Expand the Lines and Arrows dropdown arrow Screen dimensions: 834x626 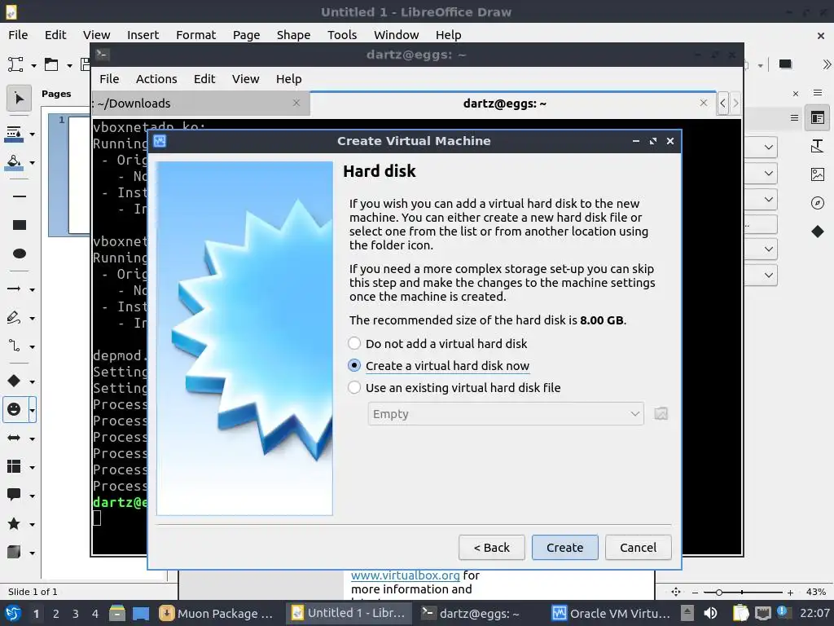(33, 289)
